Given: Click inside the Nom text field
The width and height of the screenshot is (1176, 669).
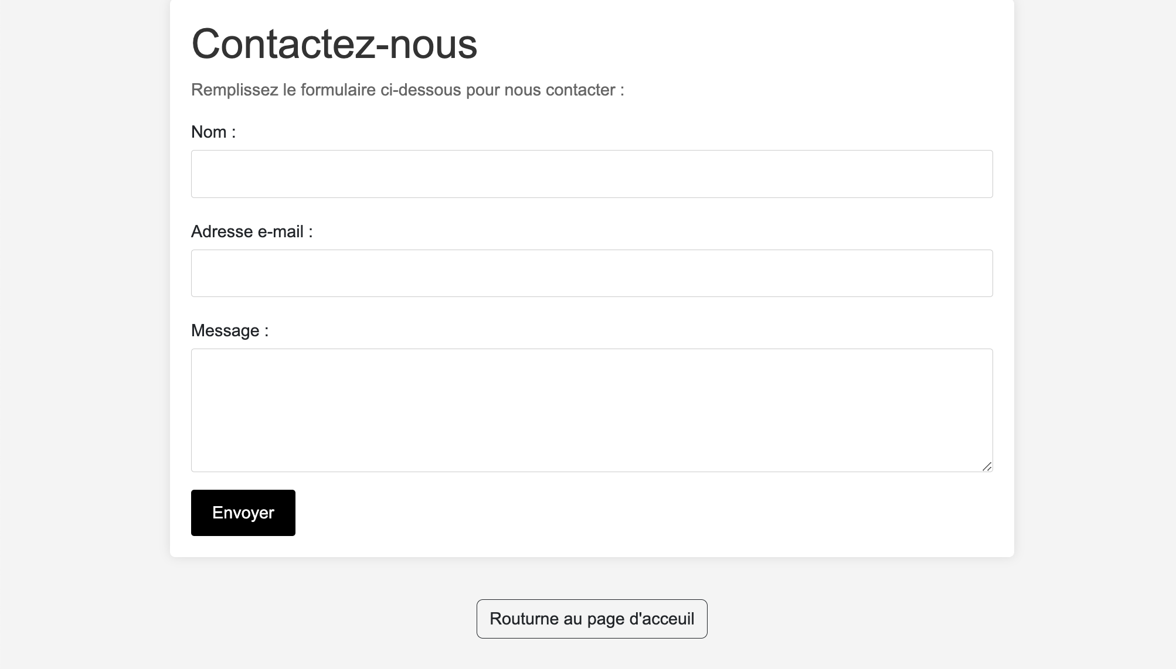Looking at the screenshot, I should click(x=592, y=174).
